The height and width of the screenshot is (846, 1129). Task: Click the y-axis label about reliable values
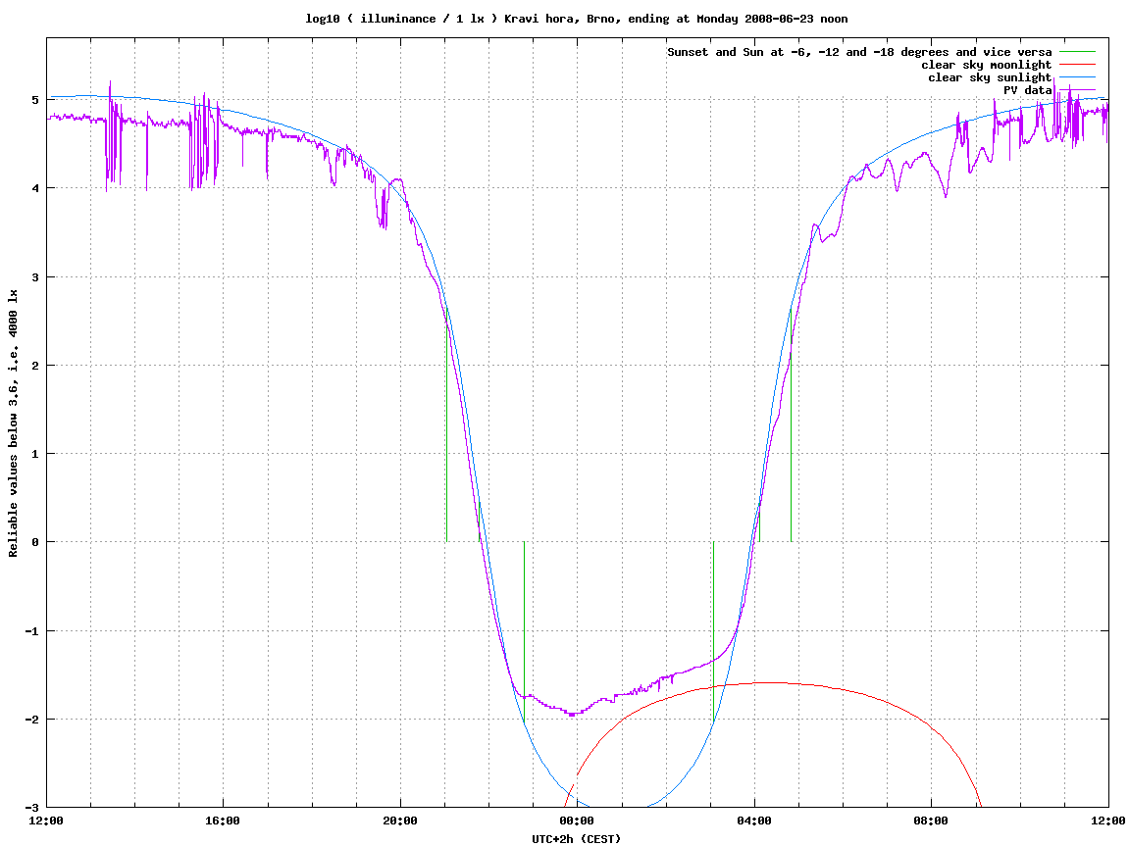click(13, 423)
